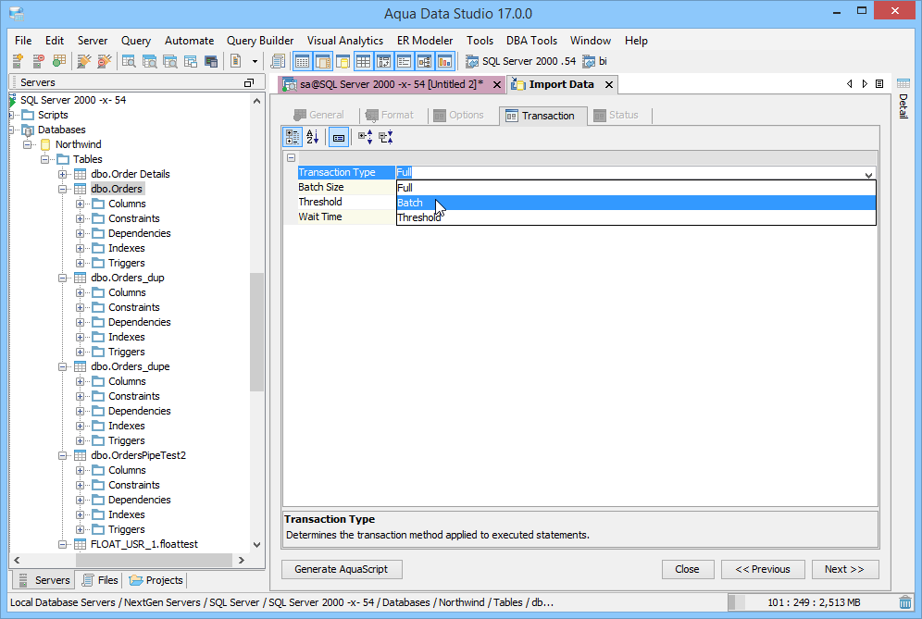Open the Visual Analytics menu
The width and height of the screenshot is (922, 619).
point(345,41)
